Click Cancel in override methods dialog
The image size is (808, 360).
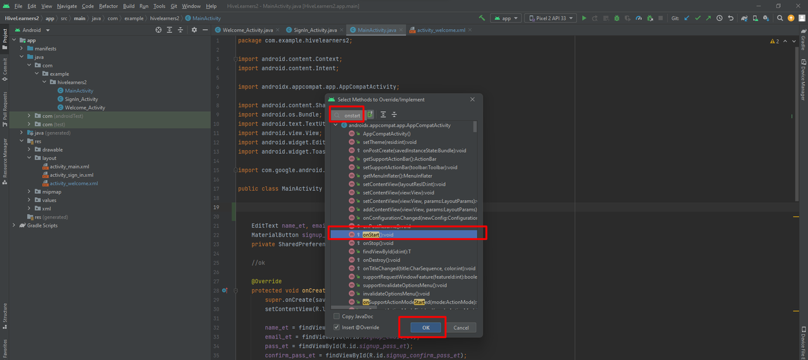[x=461, y=327]
